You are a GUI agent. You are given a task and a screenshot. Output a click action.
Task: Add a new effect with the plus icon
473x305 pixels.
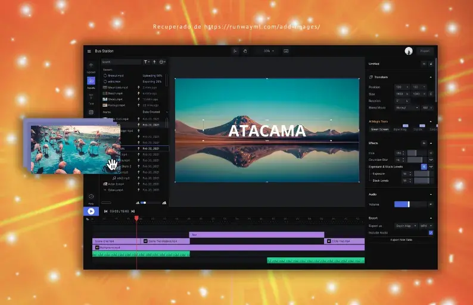(424, 143)
